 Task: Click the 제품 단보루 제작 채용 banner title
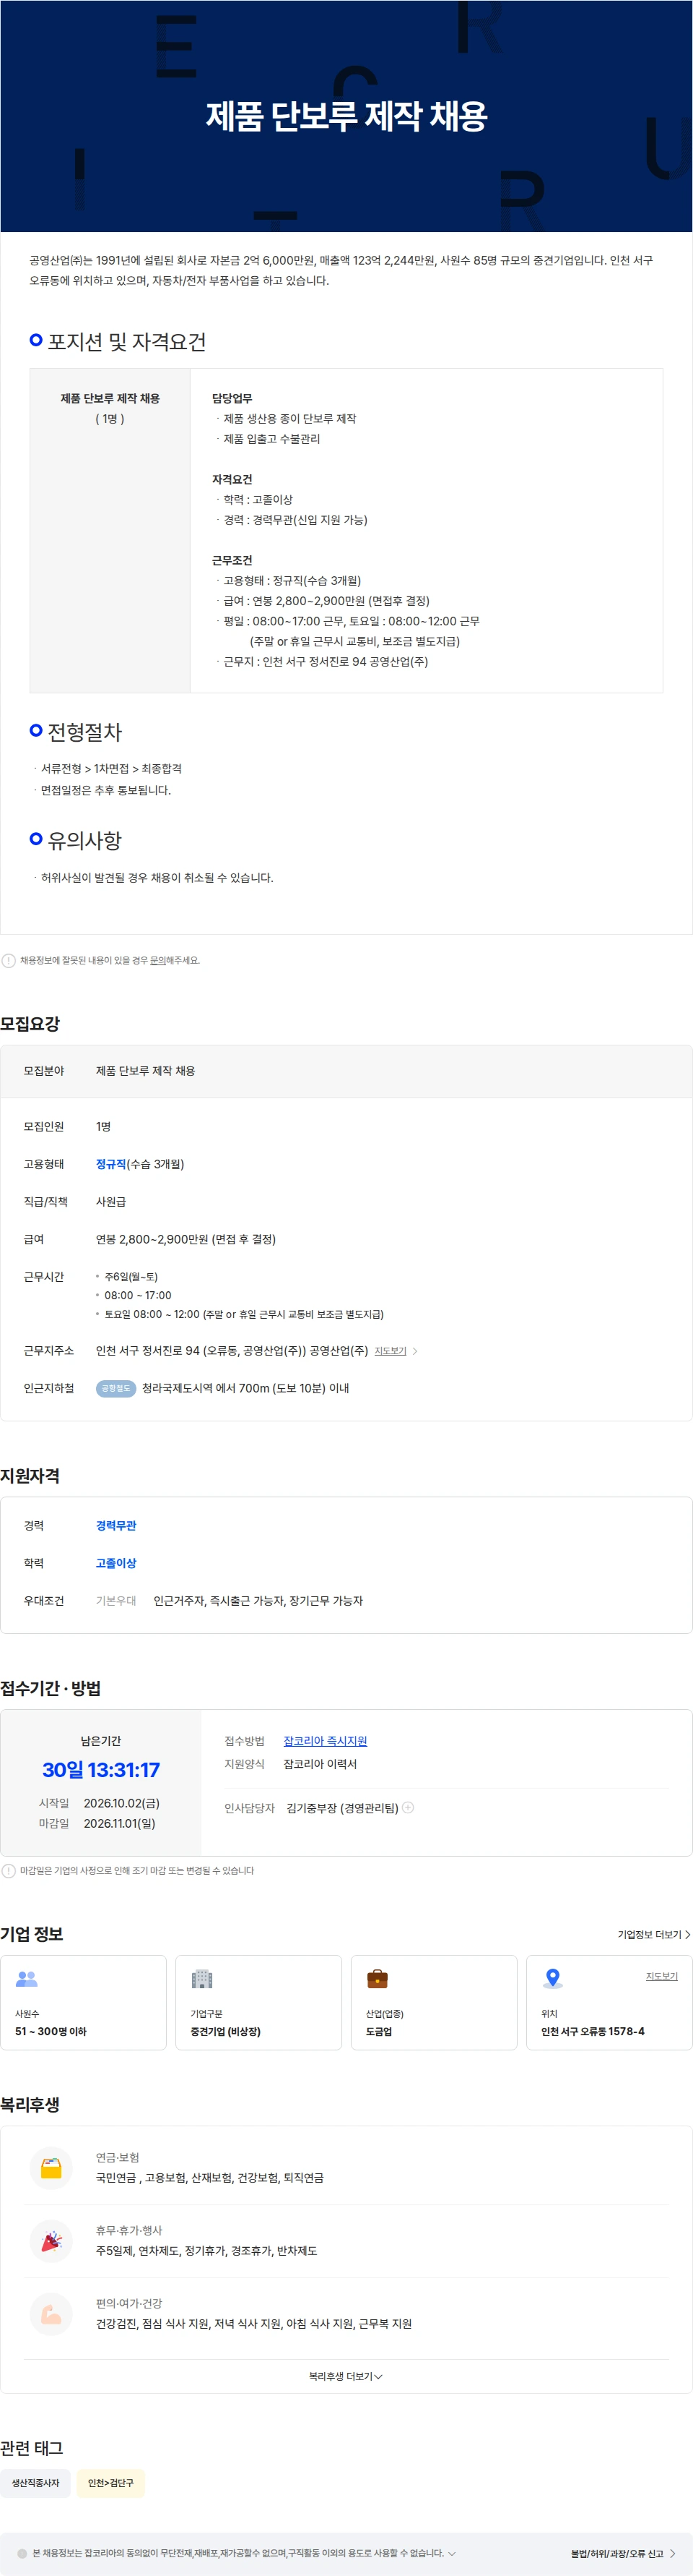point(346,116)
